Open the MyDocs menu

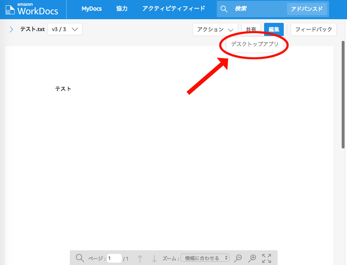pyautogui.click(x=91, y=9)
